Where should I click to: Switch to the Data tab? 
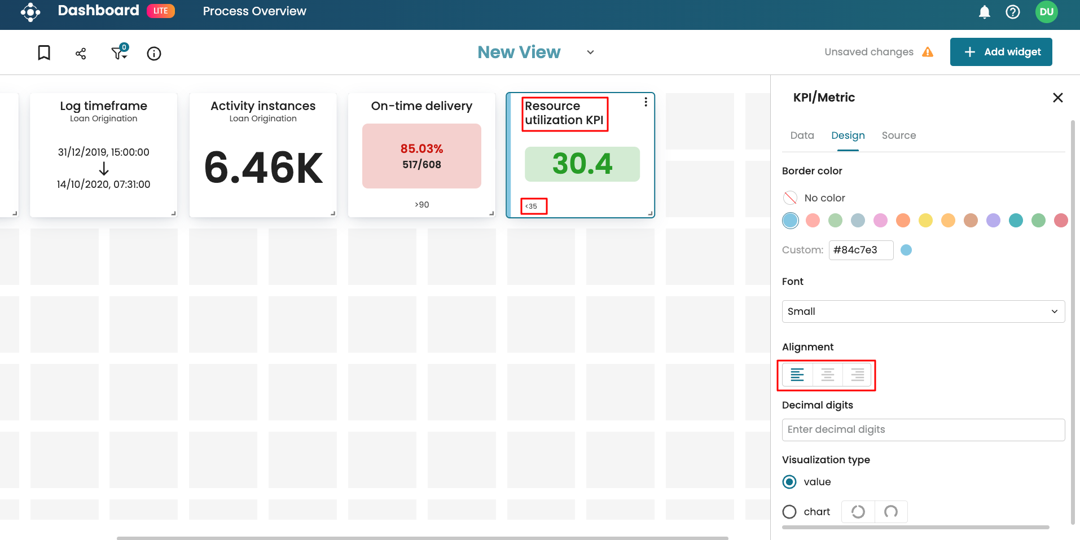[802, 135]
